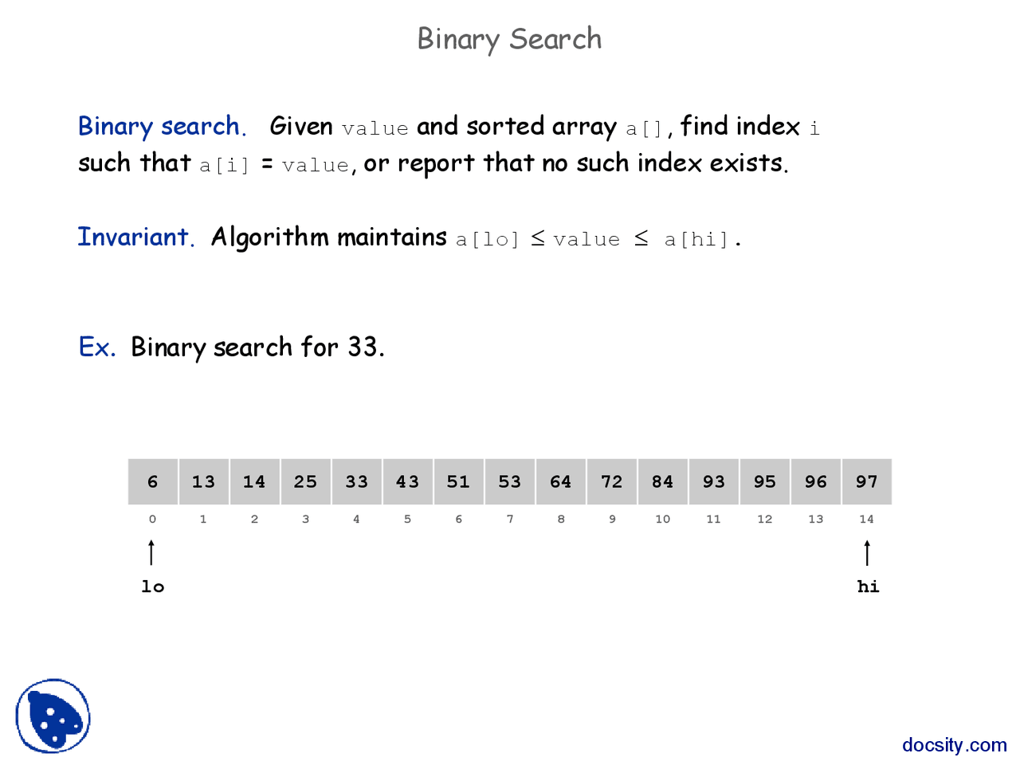Viewport: 1020px width, 765px height.
Task: Select array cell containing 97
Action: tap(867, 481)
